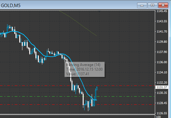Select the thin olive diagonal trend line

(78, 23)
